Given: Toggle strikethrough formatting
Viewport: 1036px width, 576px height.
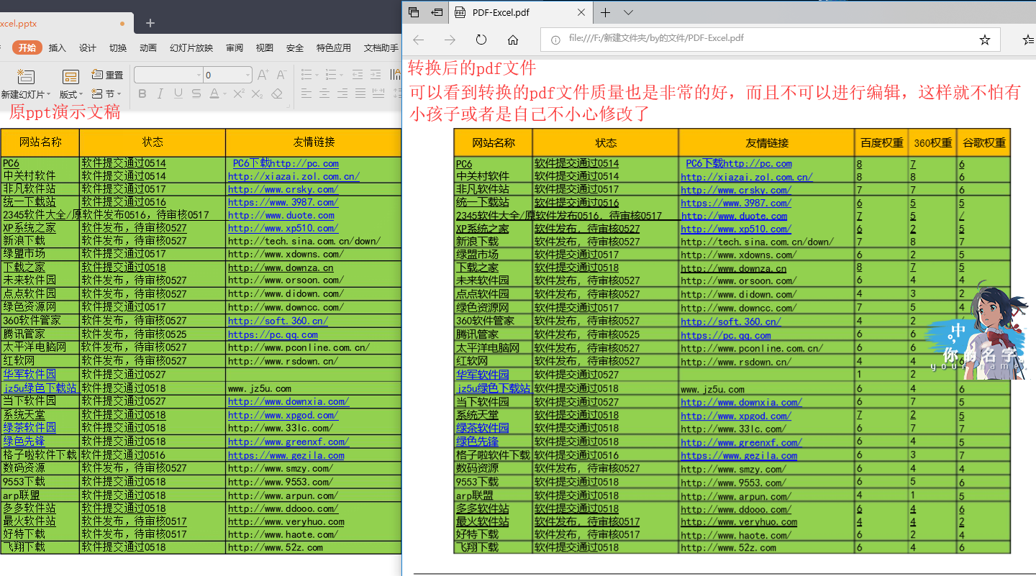Looking at the screenshot, I should click(196, 93).
